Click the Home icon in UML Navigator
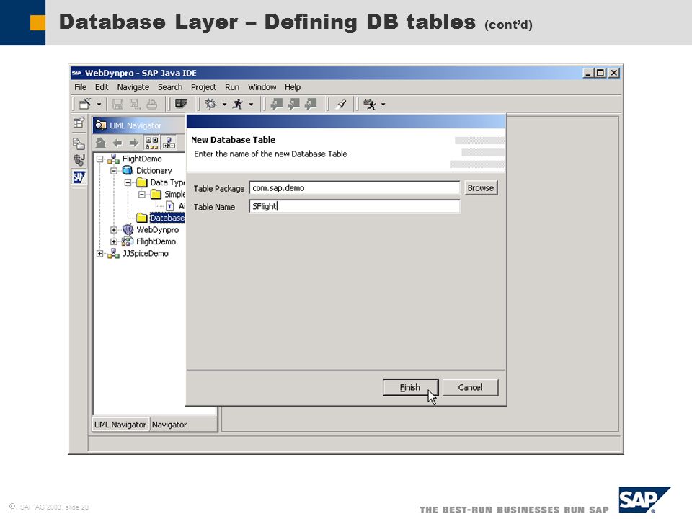This screenshot has height=519, width=692. (101, 143)
